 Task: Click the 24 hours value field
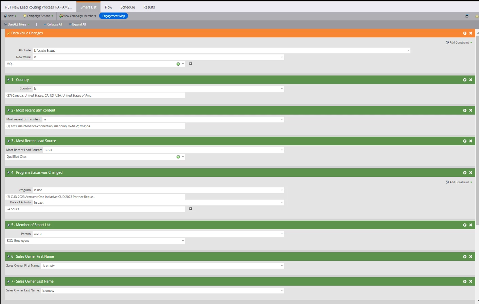95,209
